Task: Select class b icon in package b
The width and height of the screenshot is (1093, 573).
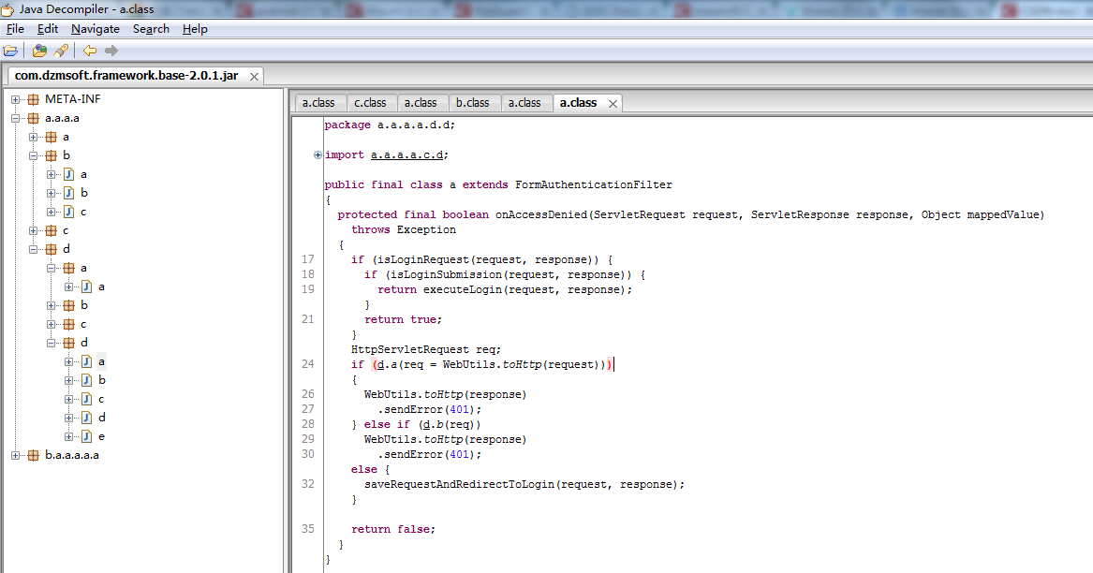Action: click(x=69, y=193)
